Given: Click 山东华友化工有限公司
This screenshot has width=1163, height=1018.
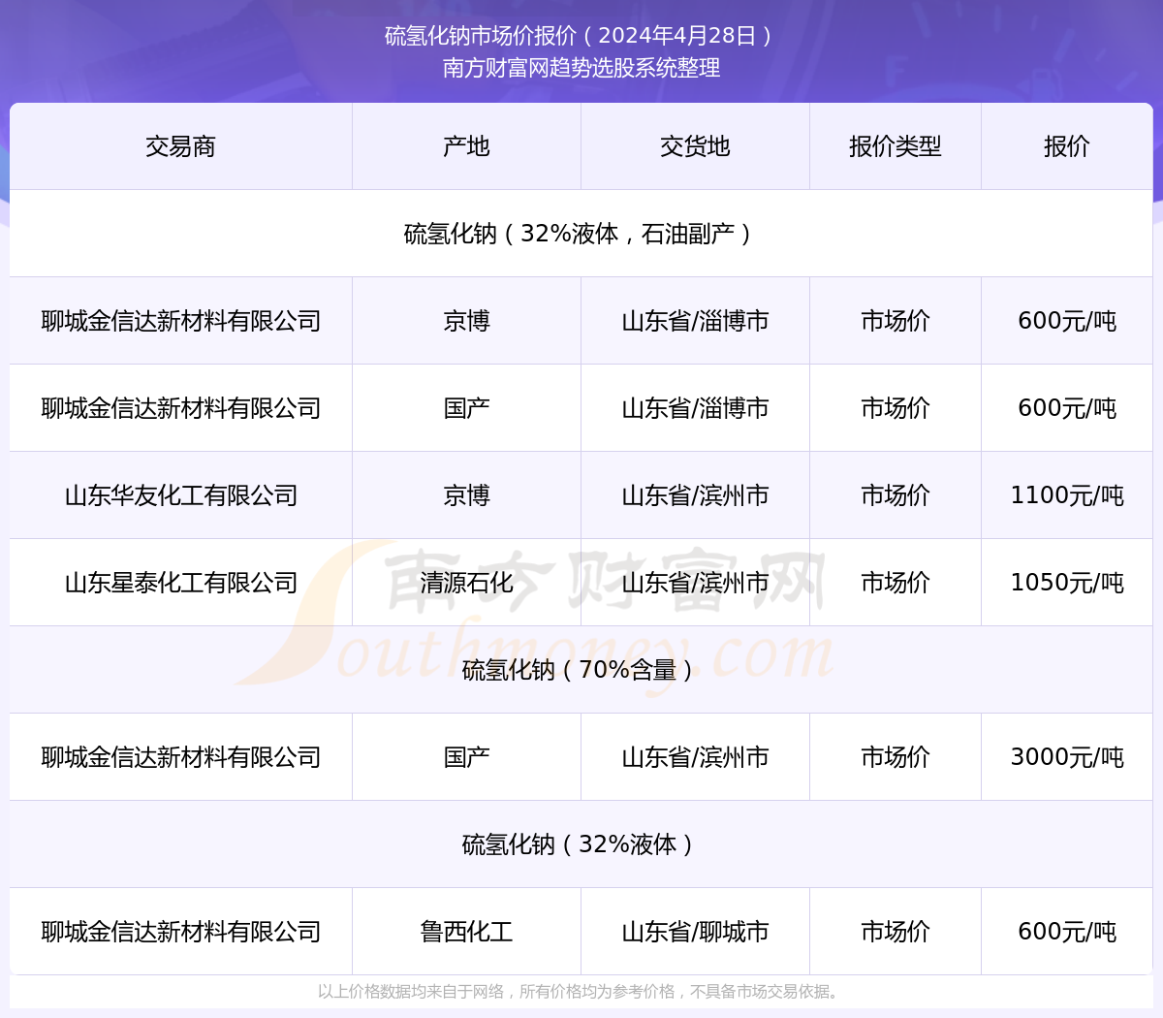Looking at the screenshot, I should pyautogui.click(x=180, y=495).
